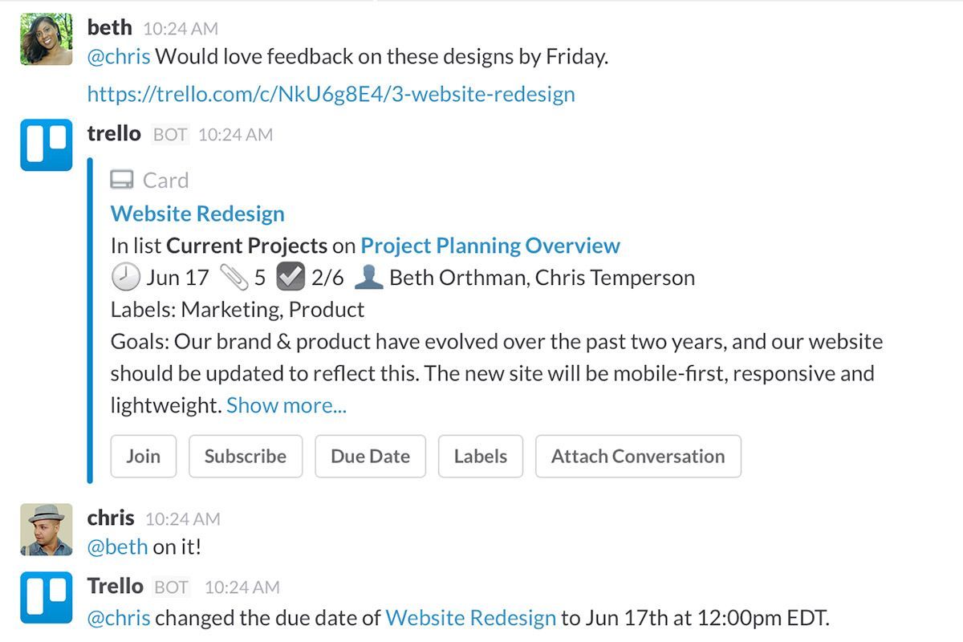The image size is (963, 642).
Task: Click chris's profile avatar photo
Action: (x=46, y=530)
